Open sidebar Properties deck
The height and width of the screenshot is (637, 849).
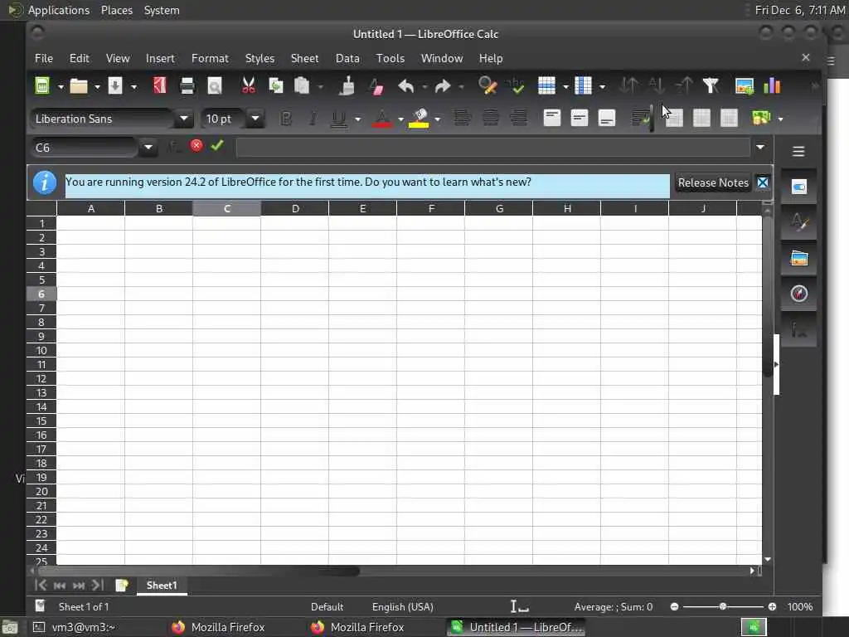[799, 187]
